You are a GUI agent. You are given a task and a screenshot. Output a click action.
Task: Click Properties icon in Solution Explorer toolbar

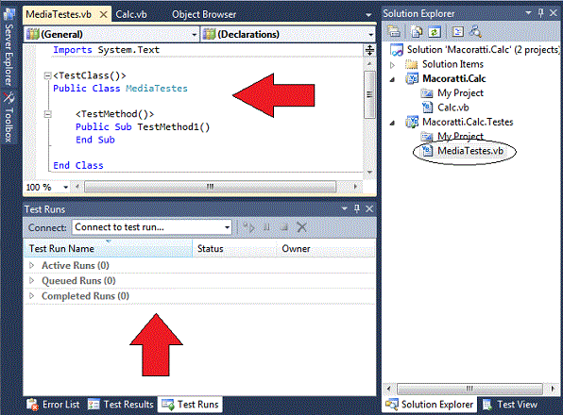394,32
